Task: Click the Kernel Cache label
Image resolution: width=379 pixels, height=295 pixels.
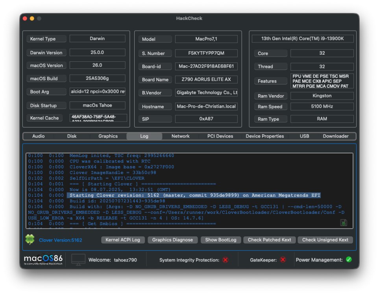Action: [44, 118]
